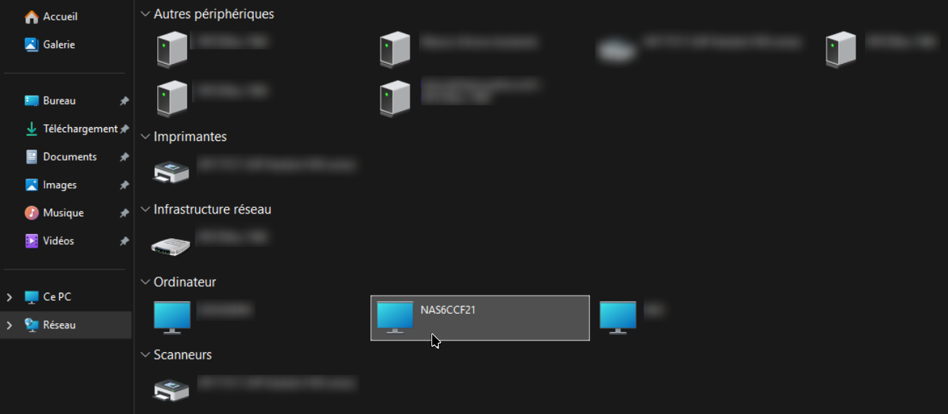Collapse the Imprimantes group
Viewport: 948px width, 414px height.
145,137
